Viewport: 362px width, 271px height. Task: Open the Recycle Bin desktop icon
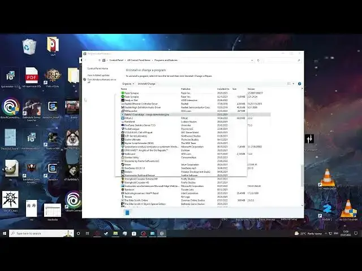(x=29, y=46)
